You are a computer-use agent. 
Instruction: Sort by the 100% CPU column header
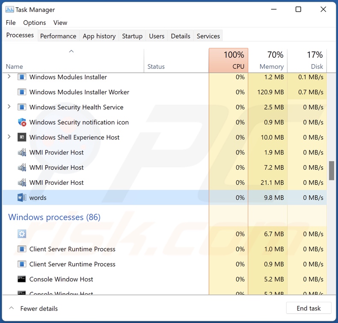click(x=228, y=60)
